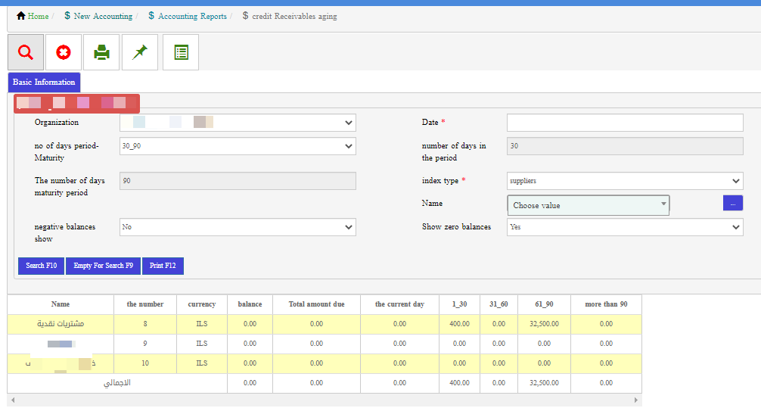Click the red magnifier search icon
The image size is (761, 408).
click(26, 52)
